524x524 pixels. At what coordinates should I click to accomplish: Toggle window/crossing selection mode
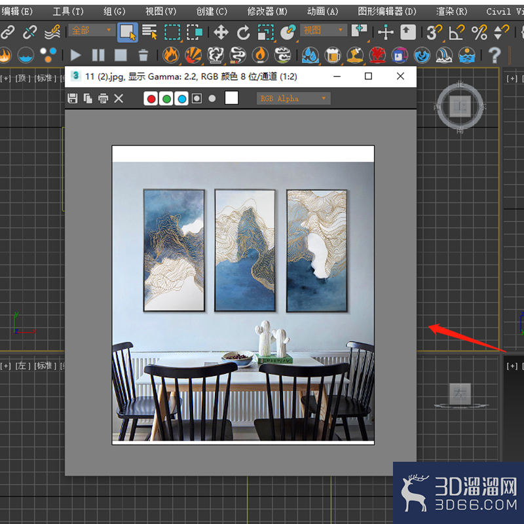pos(195,32)
